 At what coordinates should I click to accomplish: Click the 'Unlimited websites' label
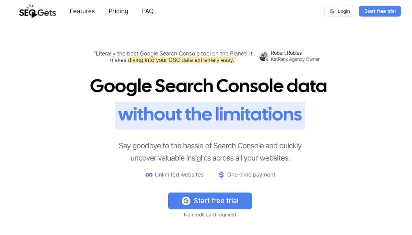[179, 175]
